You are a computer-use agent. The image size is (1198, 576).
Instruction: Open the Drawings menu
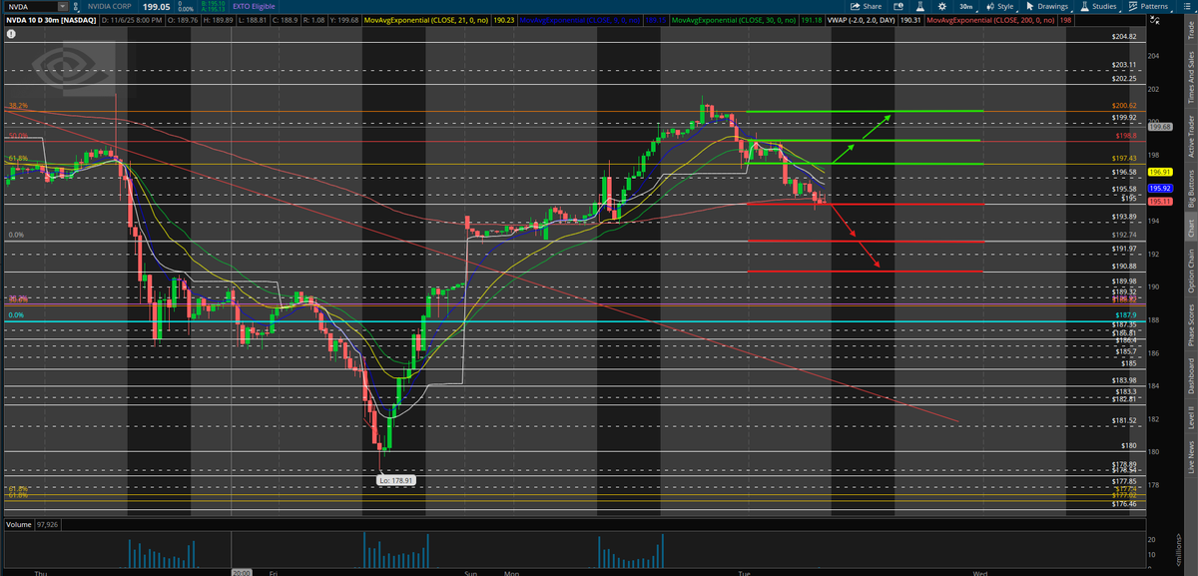click(1046, 6)
